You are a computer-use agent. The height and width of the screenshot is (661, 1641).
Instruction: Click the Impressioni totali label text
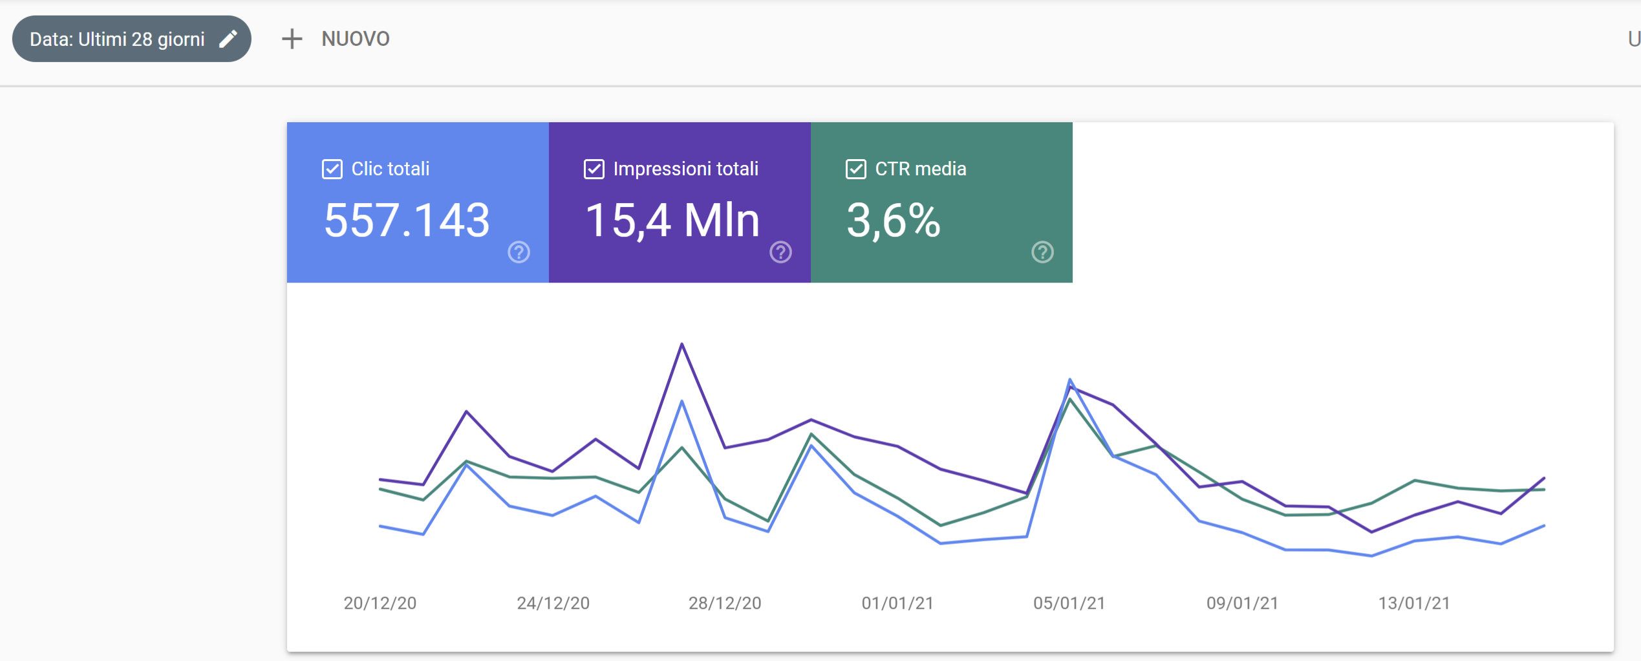pyautogui.click(x=686, y=169)
